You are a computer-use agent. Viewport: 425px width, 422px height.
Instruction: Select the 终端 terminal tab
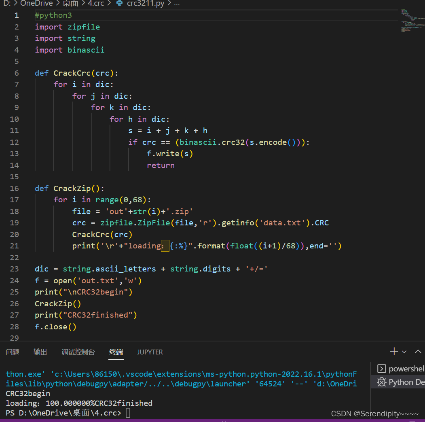(116, 352)
